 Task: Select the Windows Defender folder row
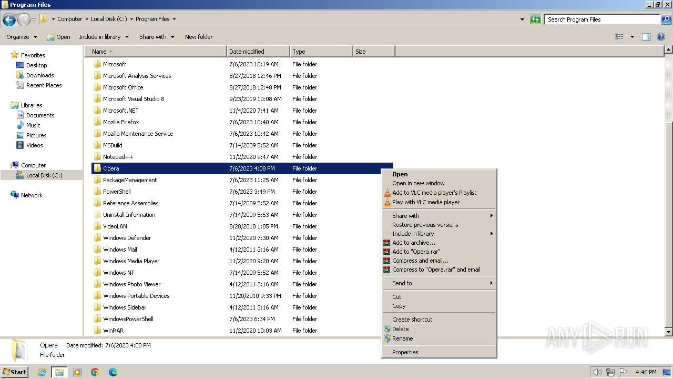point(242,238)
